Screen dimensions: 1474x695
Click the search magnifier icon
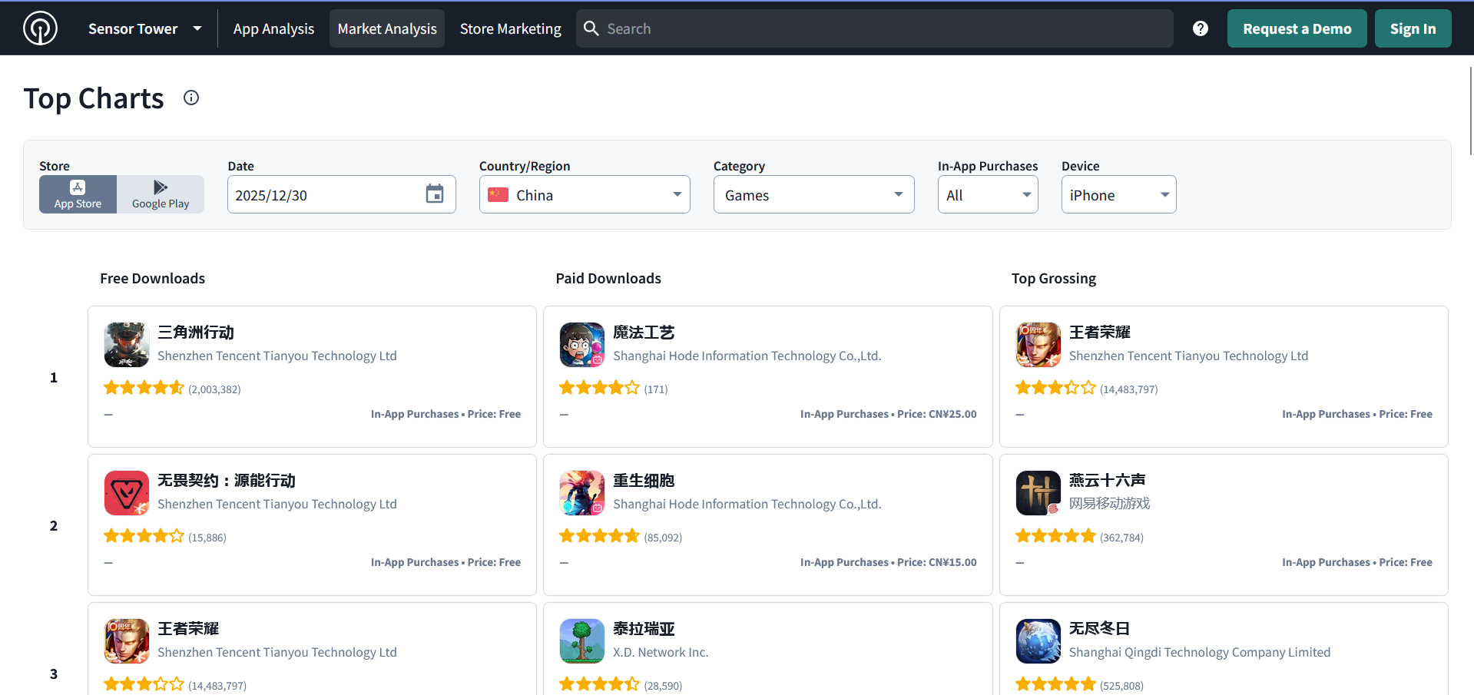point(591,28)
